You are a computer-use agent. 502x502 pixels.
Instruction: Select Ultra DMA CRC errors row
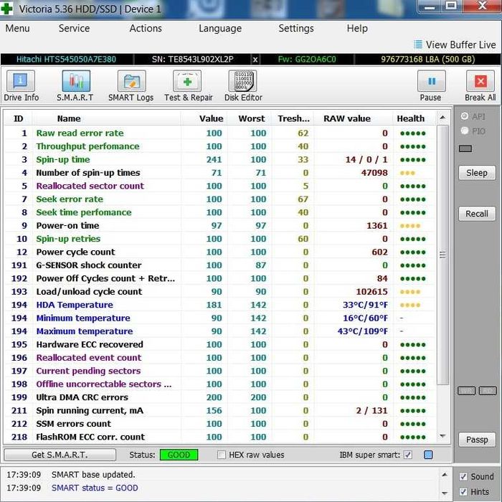219,397
